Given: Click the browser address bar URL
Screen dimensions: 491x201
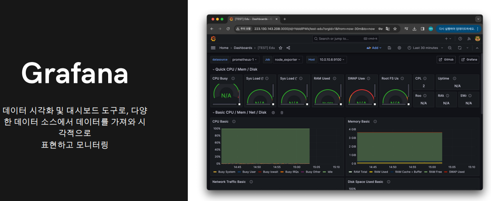Looking at the screenshot, I should (315, 29).
